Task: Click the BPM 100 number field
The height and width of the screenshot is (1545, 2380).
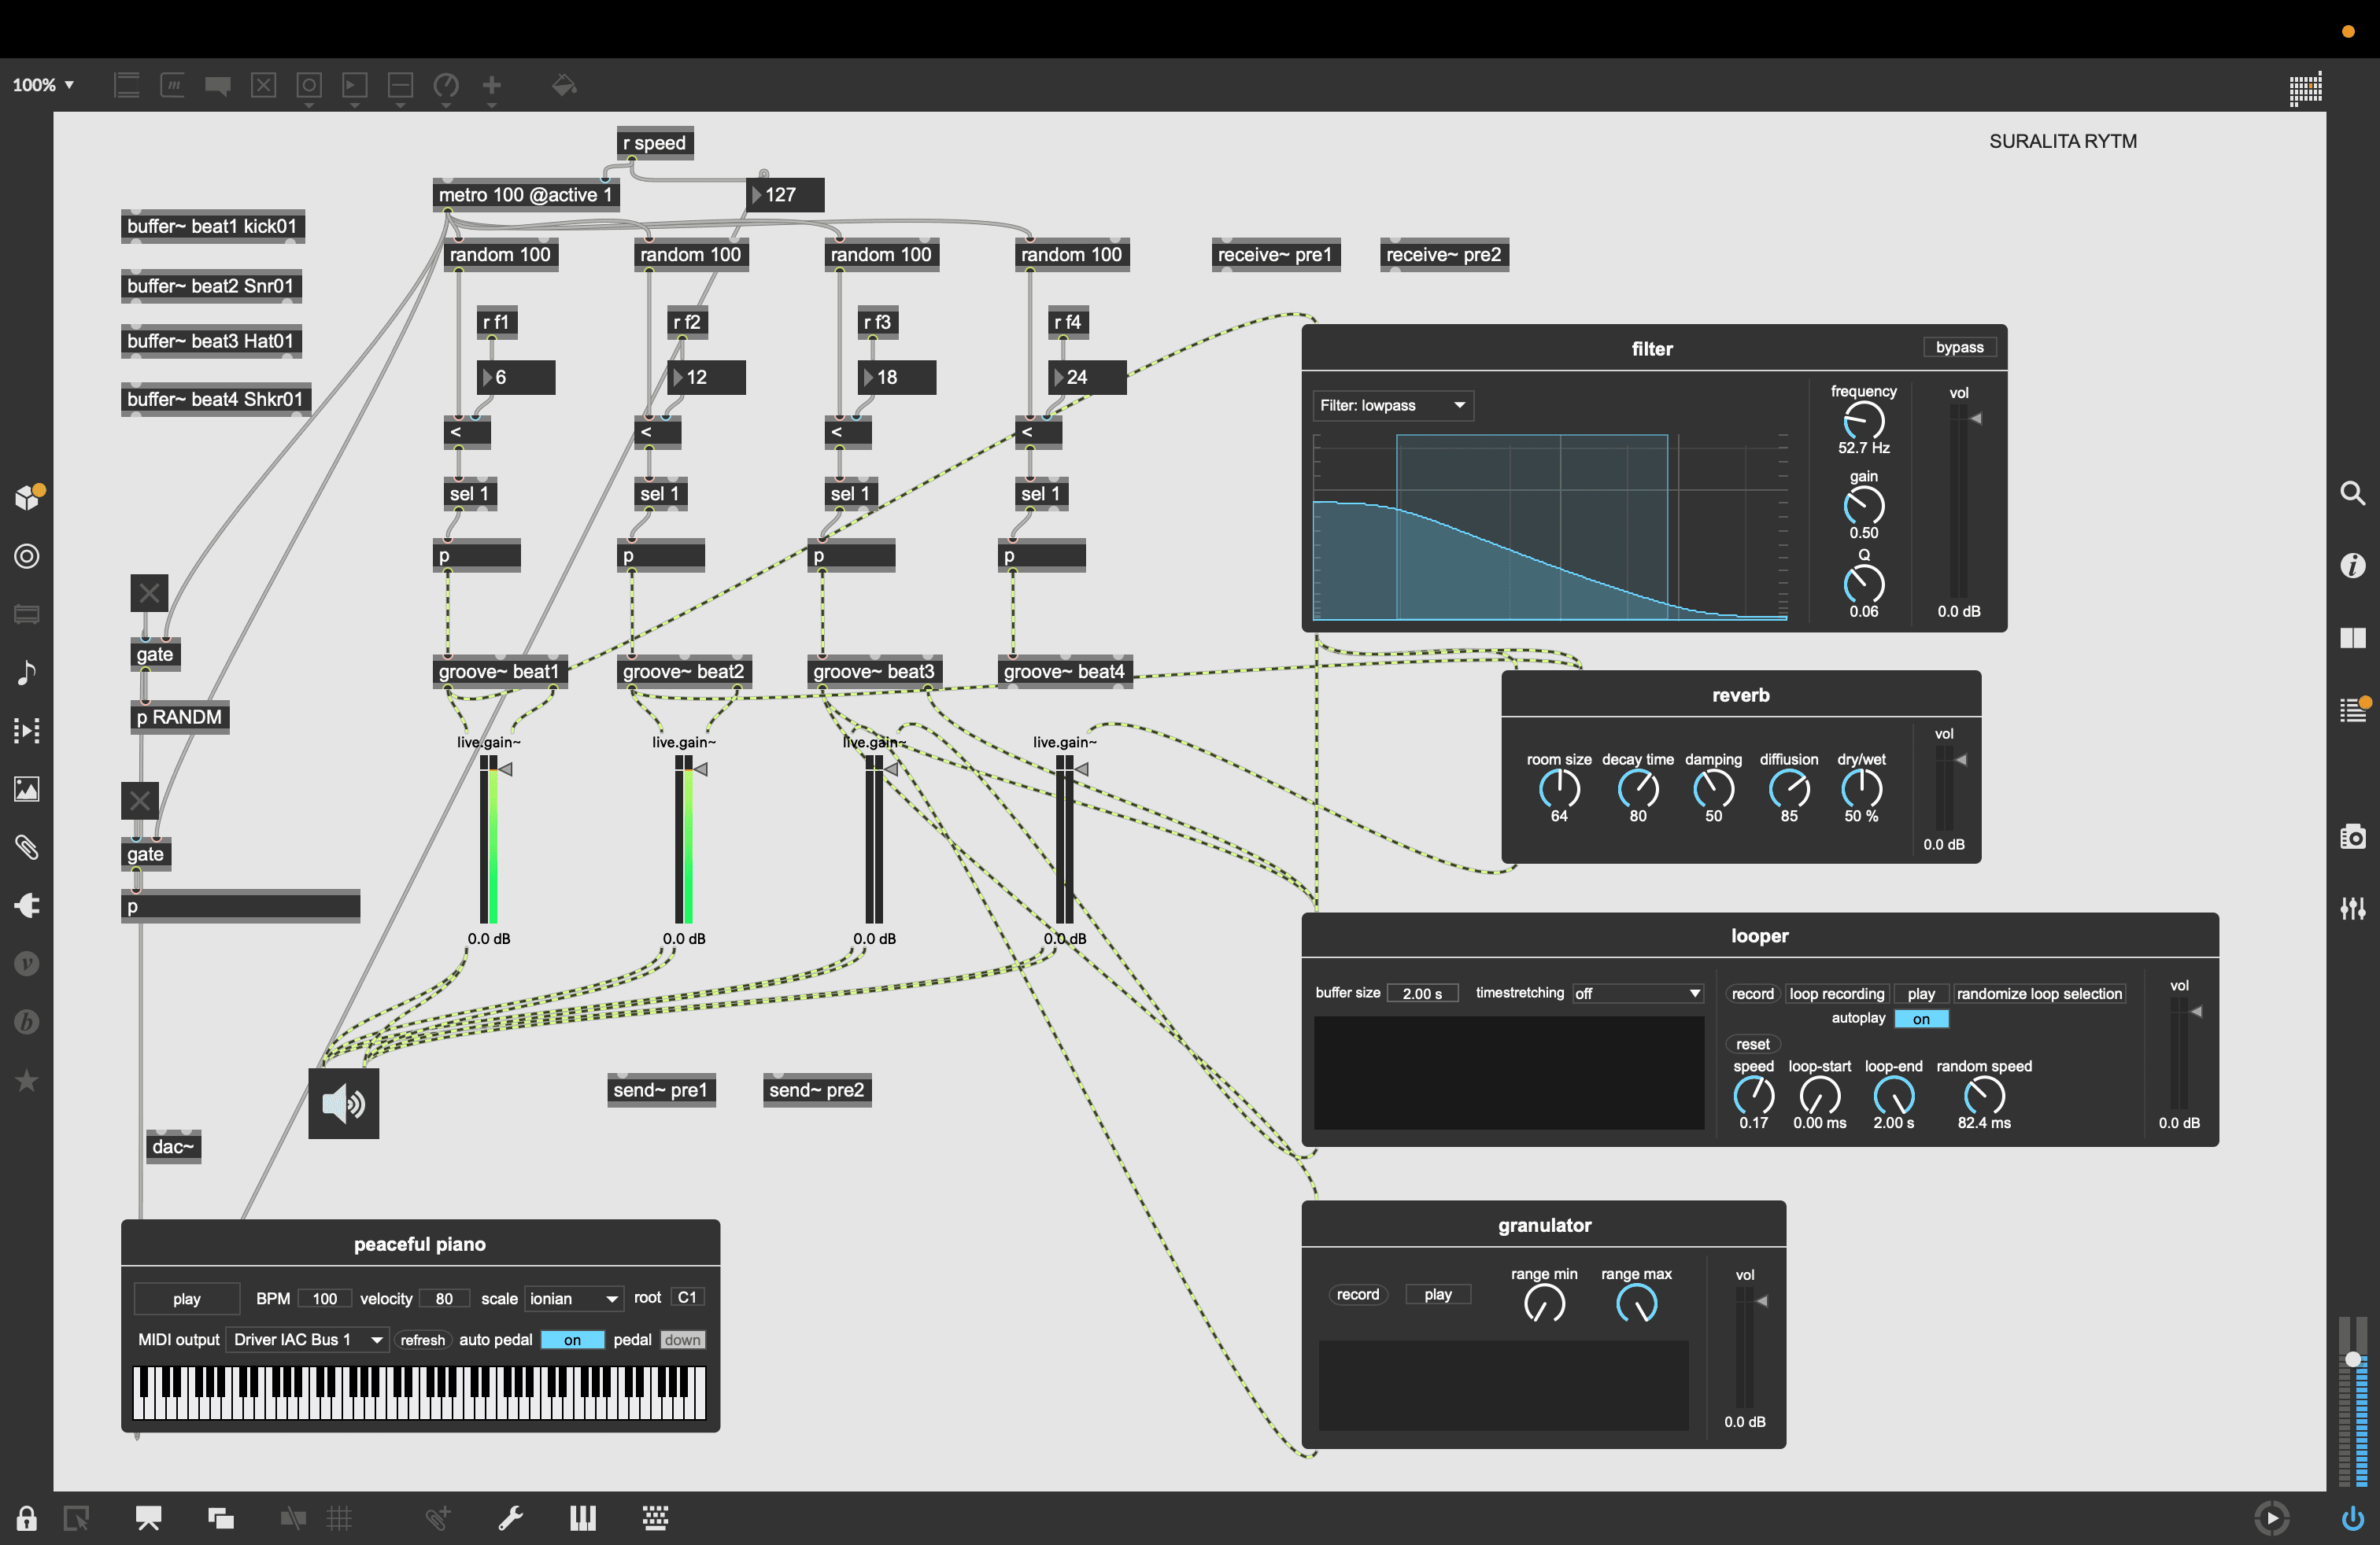Action: [324, 1298]
